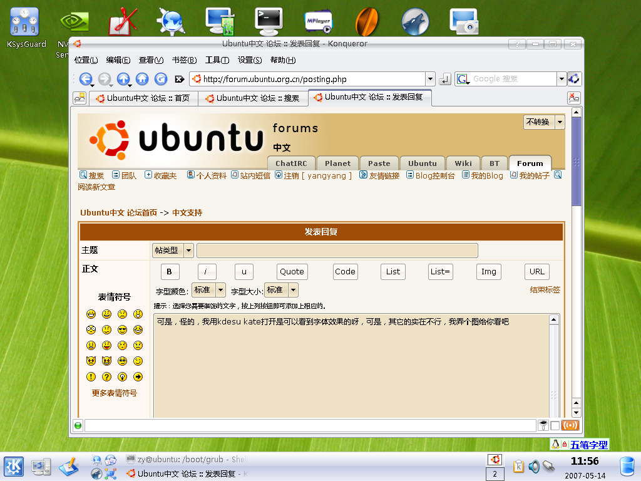Insert the lightbulb idea emoticon
The width and height of the screenshot is (641, 481).
click(x=122, y=376)
